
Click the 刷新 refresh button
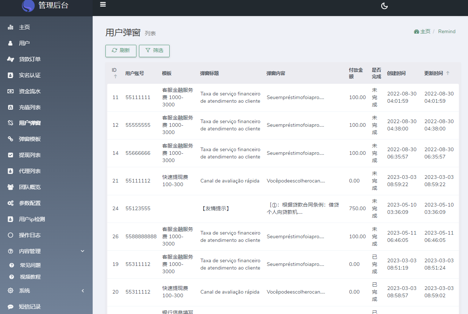(121, 51)
